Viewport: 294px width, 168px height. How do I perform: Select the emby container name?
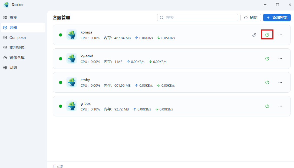(85, 80)
